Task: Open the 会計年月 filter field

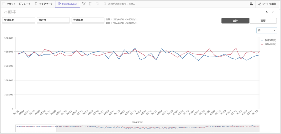Action: 88,20
